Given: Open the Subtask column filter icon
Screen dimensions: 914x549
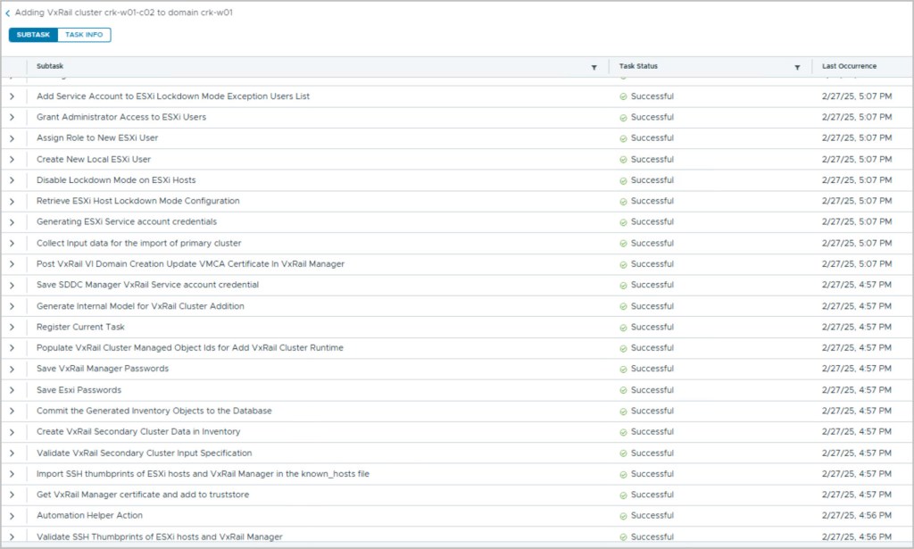Looking at the screenshot, I should (x=594, y=67).
